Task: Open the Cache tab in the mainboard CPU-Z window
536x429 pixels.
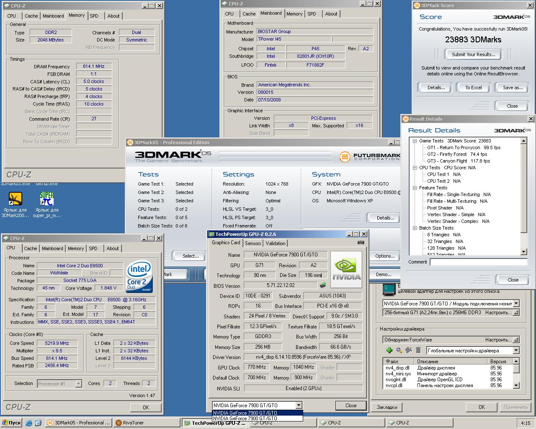Action: pos(249,14)
